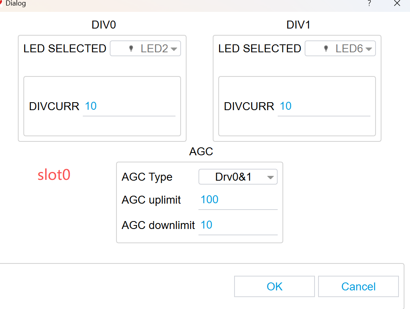This screenshot has width=410, height=309.
Task: Open the AGC Type Drv0&1 dropdown
Action: (238, 177)
